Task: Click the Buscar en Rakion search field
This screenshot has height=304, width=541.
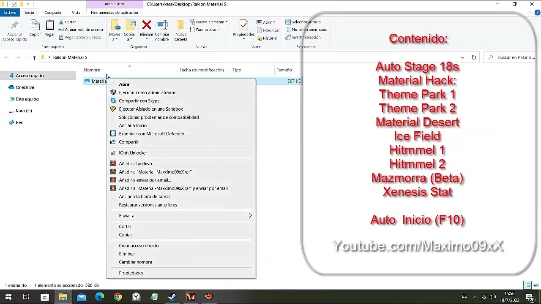Action: pos(510,57)
